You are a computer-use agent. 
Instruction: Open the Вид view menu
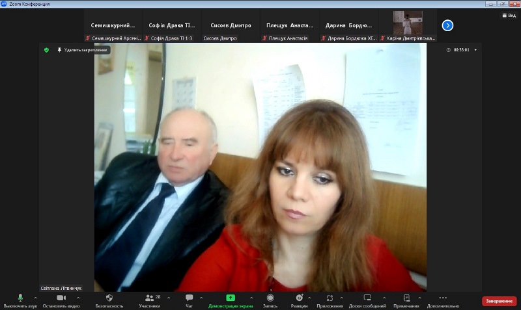pos(509,15)
